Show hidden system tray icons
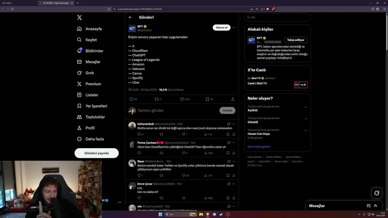 360,214
